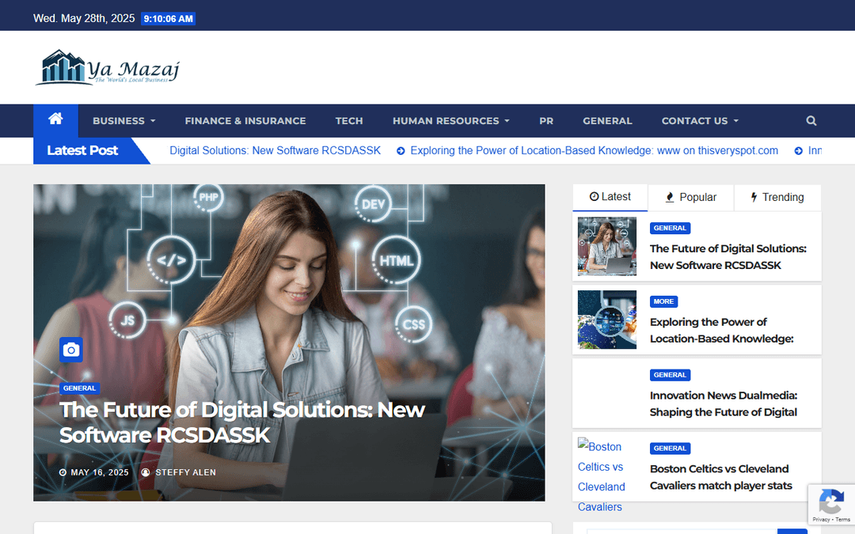Screen dimensions: 855x534
Task: Click the author avatar icon beside Steffy Alen
Action: 146,472
